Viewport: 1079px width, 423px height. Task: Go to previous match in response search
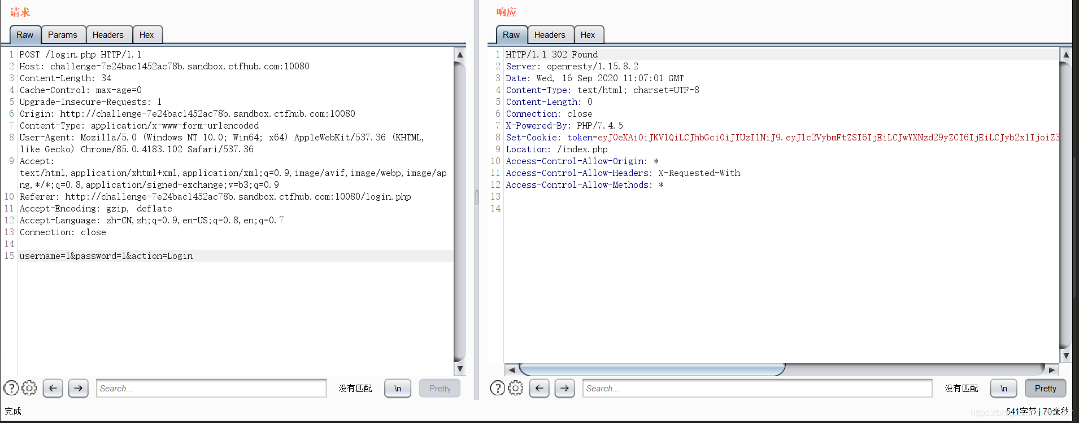(x=539, y=388)
